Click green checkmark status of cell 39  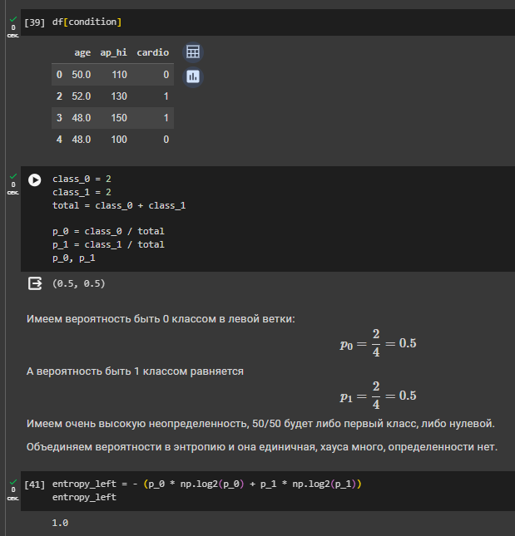click(x=13, y=19)
